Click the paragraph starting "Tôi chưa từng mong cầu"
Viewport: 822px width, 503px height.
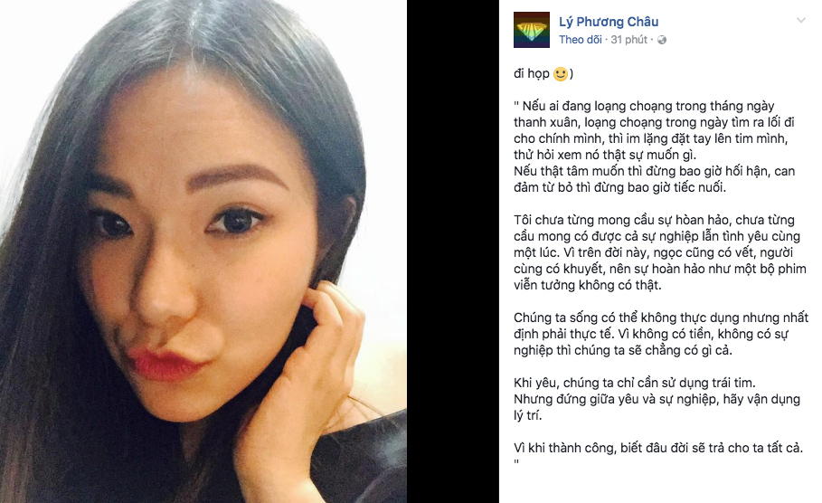point(660,252)
